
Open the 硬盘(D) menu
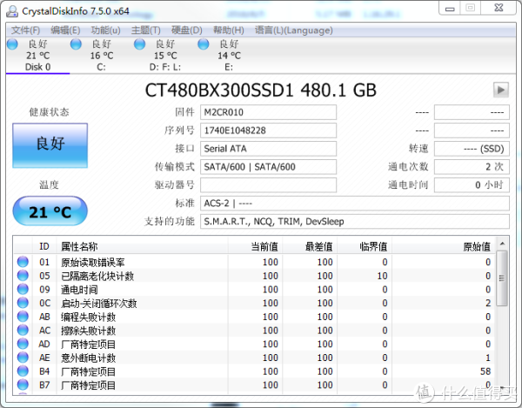coord(187,30)
